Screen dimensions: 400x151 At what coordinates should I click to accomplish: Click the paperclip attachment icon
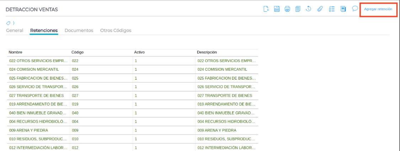(x=320, y=9)
